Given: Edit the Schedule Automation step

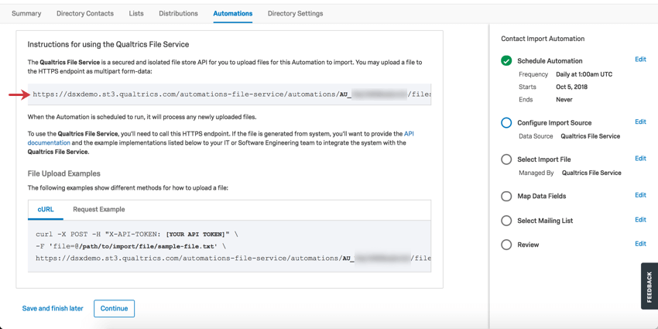Looking at the screenshot, I should tap(640, 60).
